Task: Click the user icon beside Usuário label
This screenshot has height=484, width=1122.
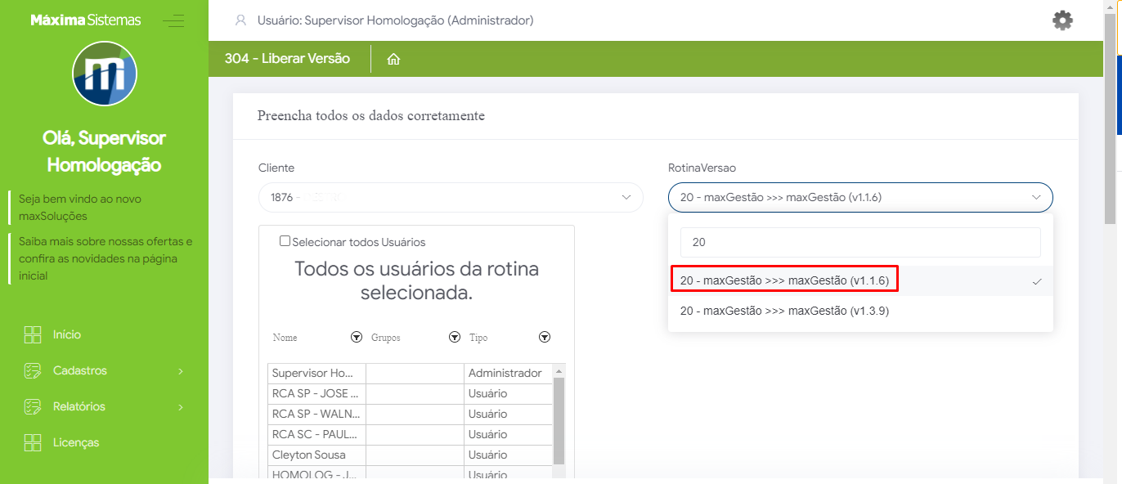Action: point(240,20)
